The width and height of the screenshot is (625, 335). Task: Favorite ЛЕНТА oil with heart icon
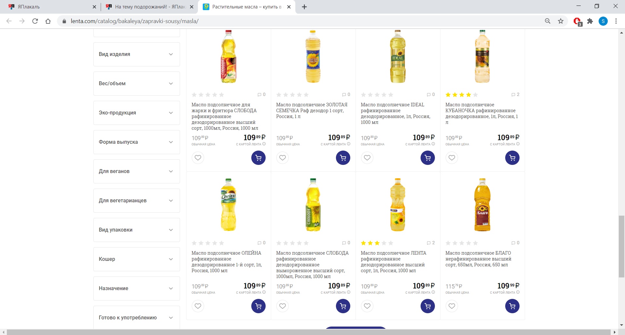[367, 306]
